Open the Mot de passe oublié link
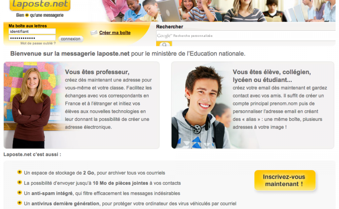The image size is (339, 209). pos(38,43)
